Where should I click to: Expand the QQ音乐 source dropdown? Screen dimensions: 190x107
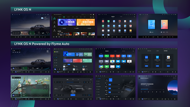[x=56, y=52]
